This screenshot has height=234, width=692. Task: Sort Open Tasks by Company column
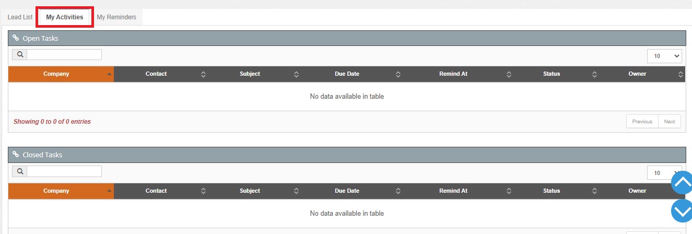coord(56,74)
